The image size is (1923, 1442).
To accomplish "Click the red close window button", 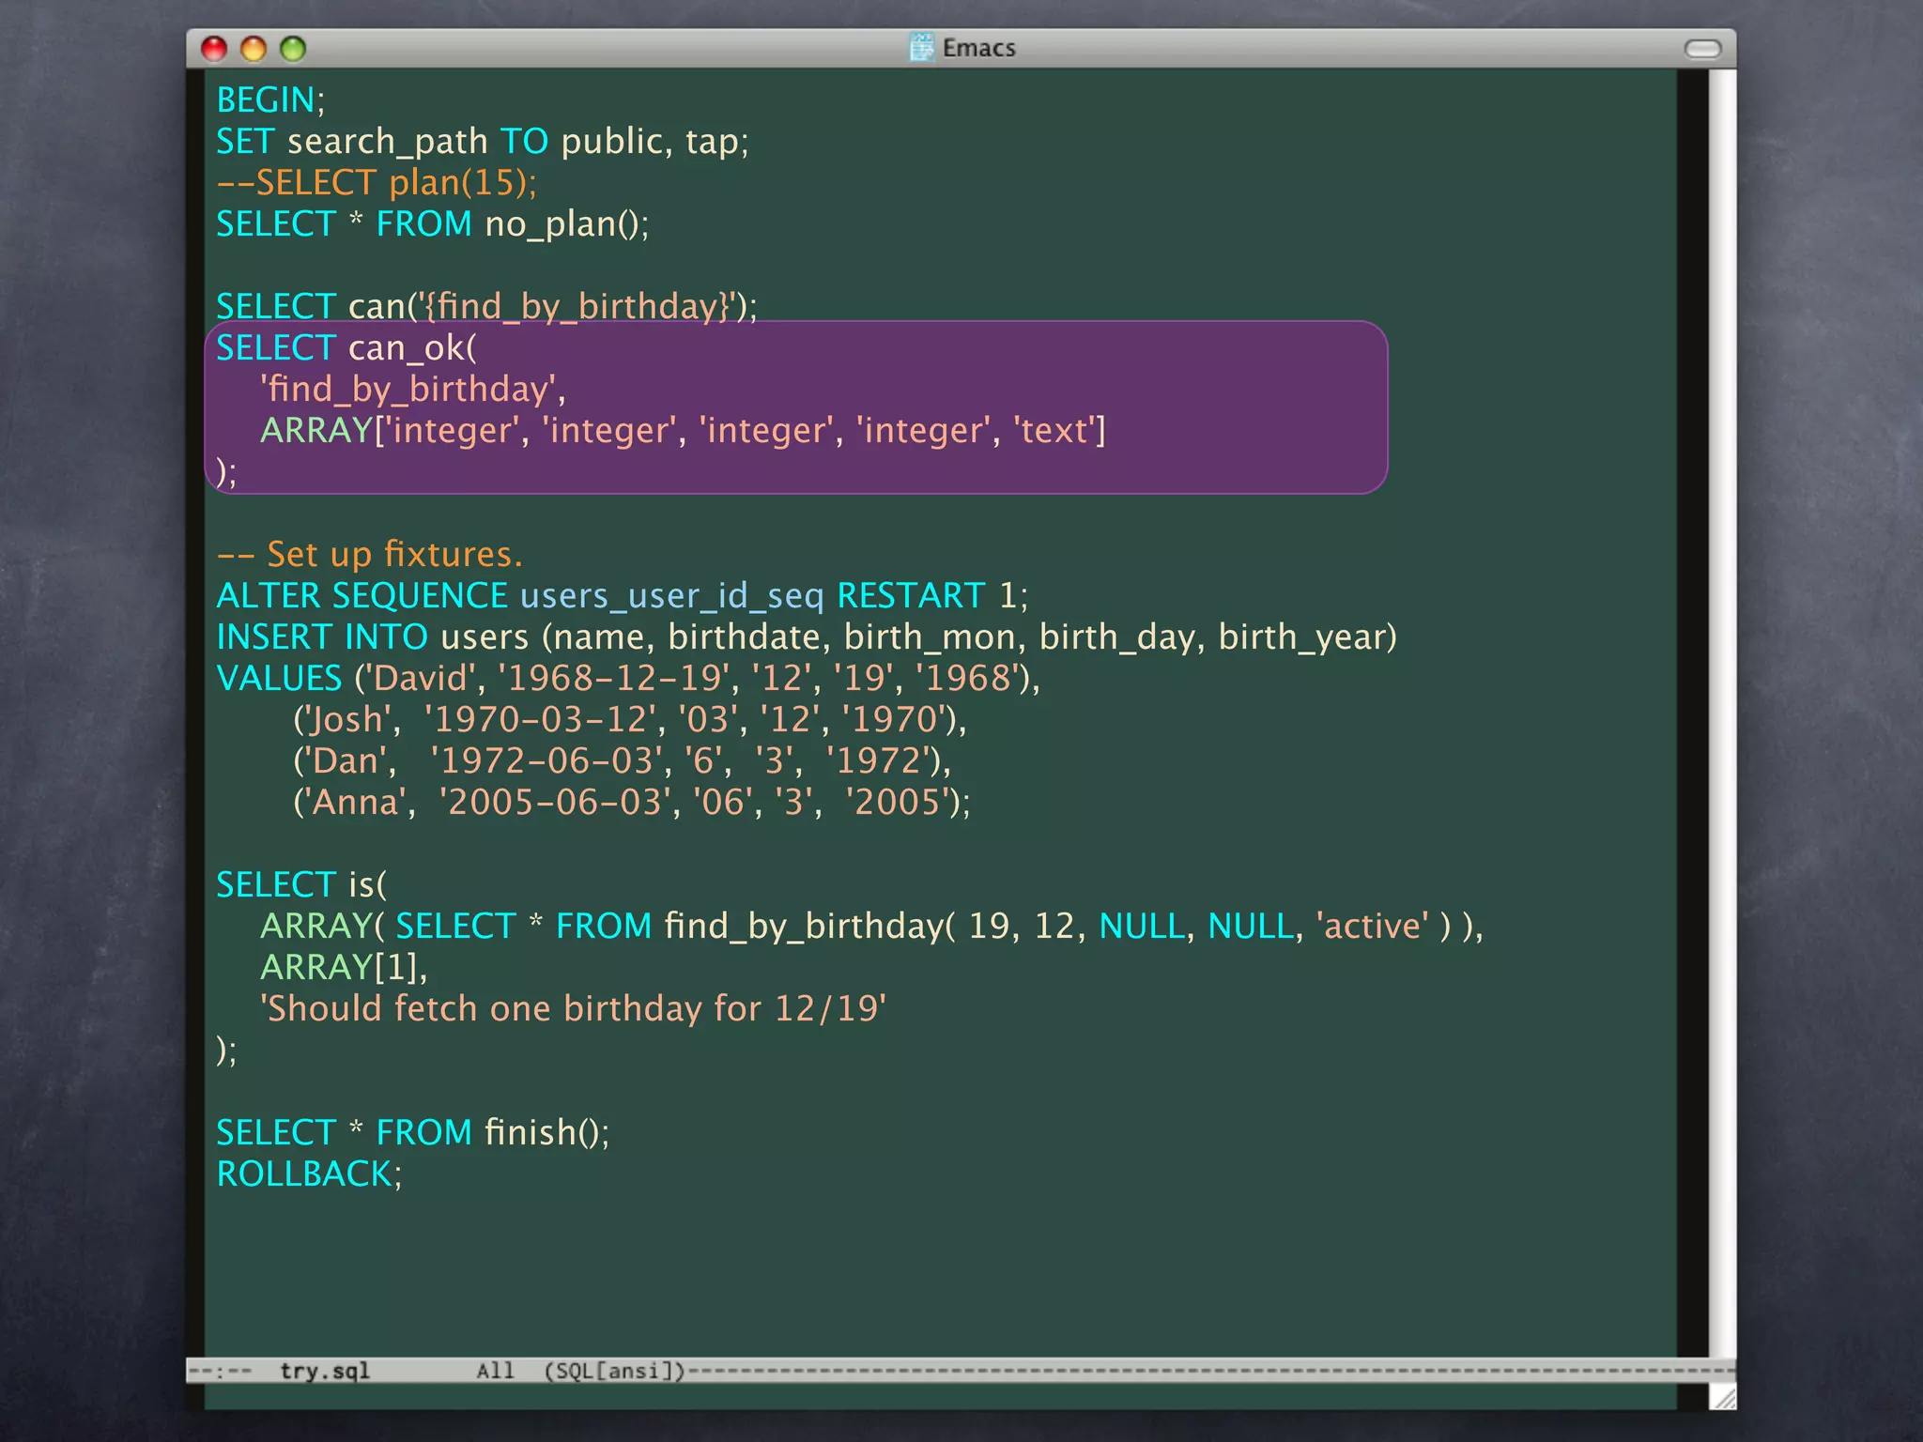I will (x=215, y=49).
